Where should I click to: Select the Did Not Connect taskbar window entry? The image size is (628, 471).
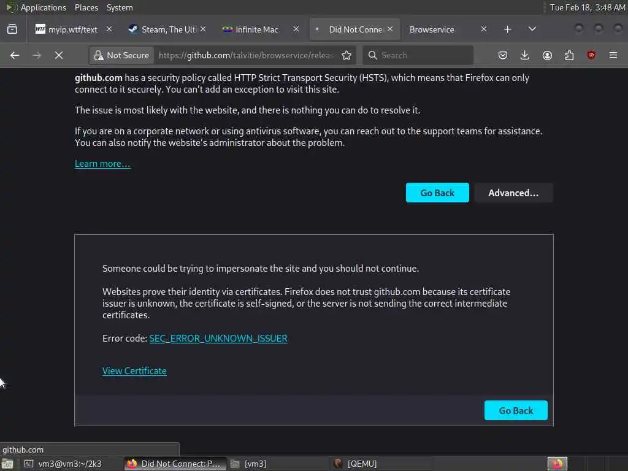(x=174, y=464)
